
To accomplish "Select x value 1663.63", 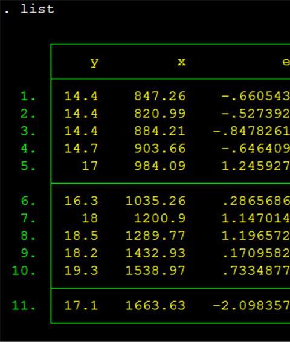I will (155, 305).
